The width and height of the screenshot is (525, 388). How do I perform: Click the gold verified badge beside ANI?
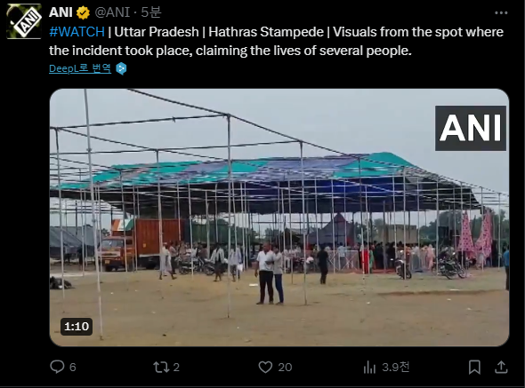83,12
